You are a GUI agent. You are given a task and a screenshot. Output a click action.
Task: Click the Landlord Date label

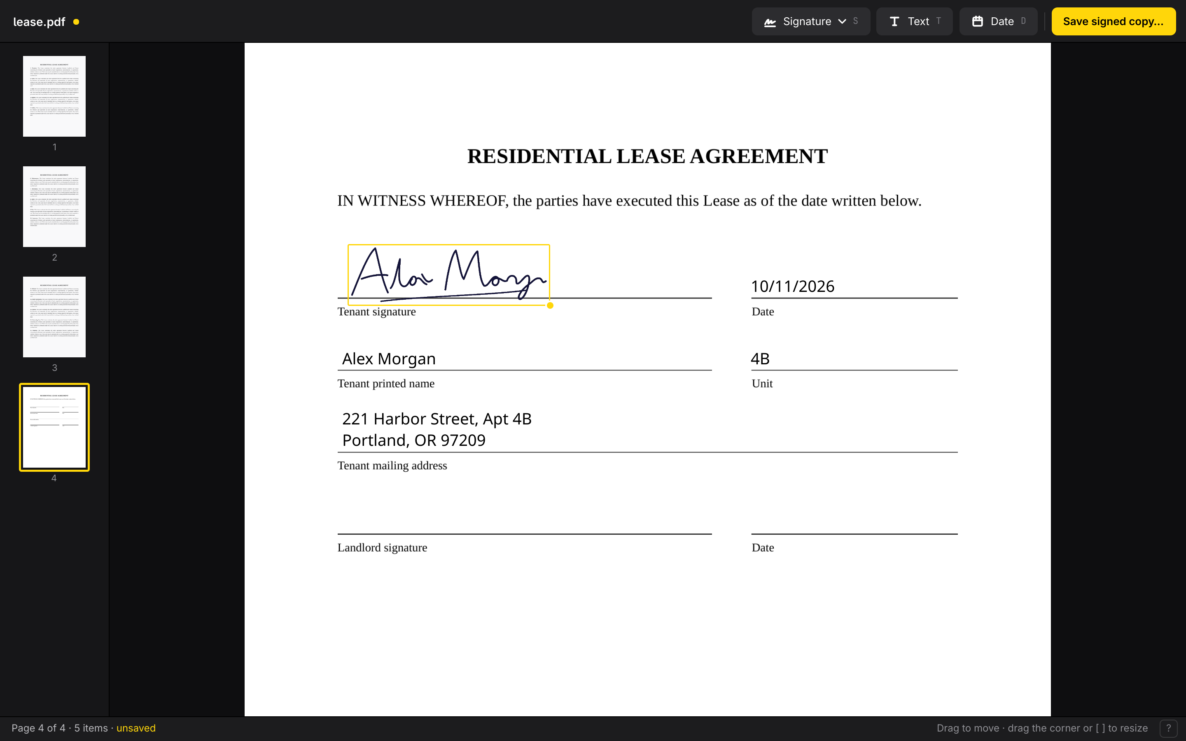[763, 548]
